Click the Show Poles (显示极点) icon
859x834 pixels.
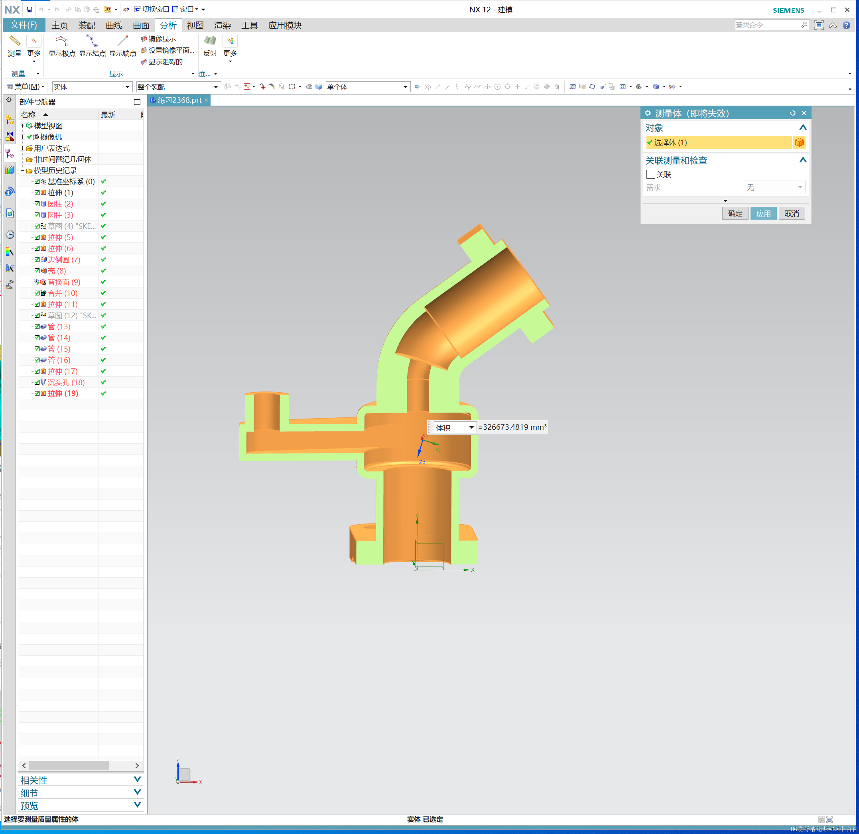click(x=62, y=41)
